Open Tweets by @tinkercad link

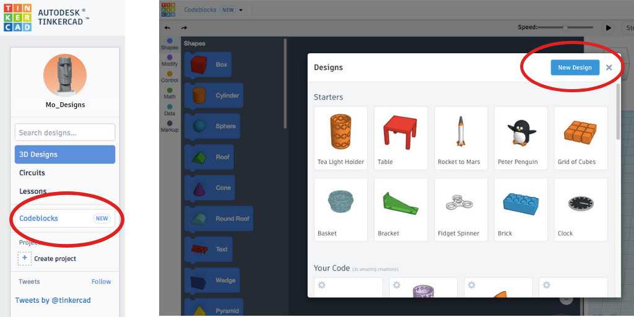coord(53,300)
